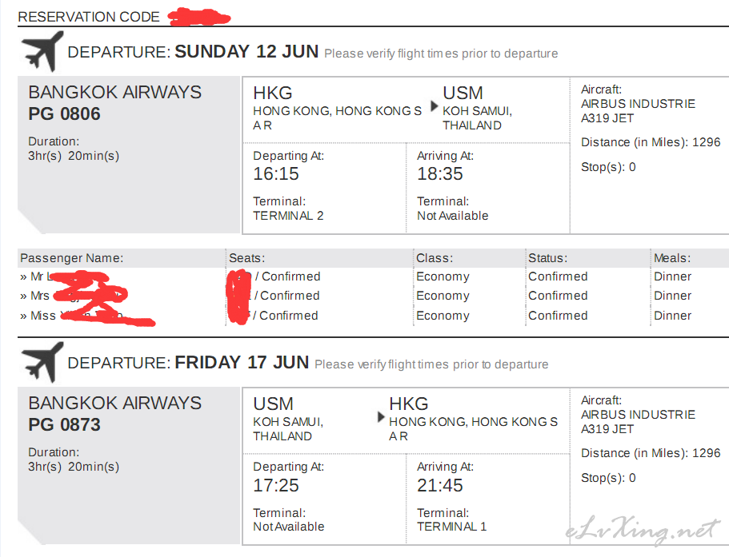Click the TERMINAL 2 departure terminal text

click(x=288, y=216)
